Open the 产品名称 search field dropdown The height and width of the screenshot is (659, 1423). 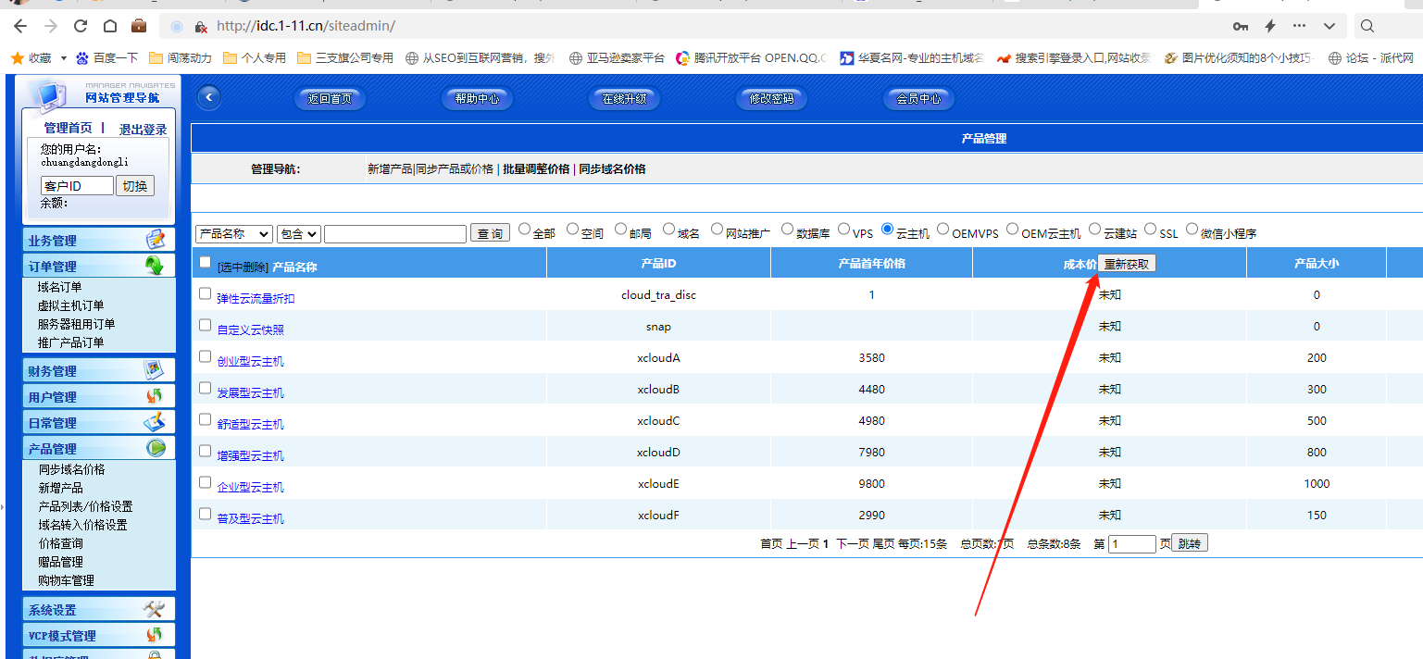click(234, 234)
